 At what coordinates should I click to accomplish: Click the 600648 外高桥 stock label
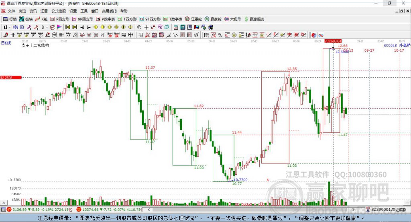397,45
